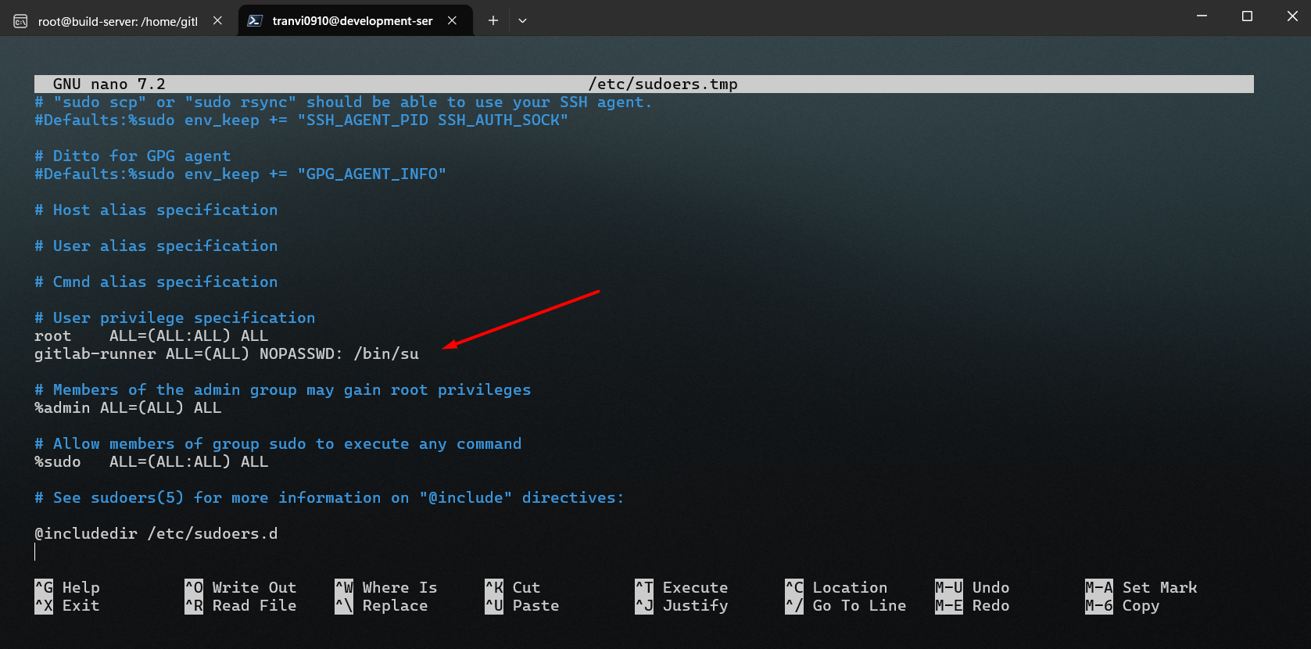Minimize the terminal window

[1202, 16]
